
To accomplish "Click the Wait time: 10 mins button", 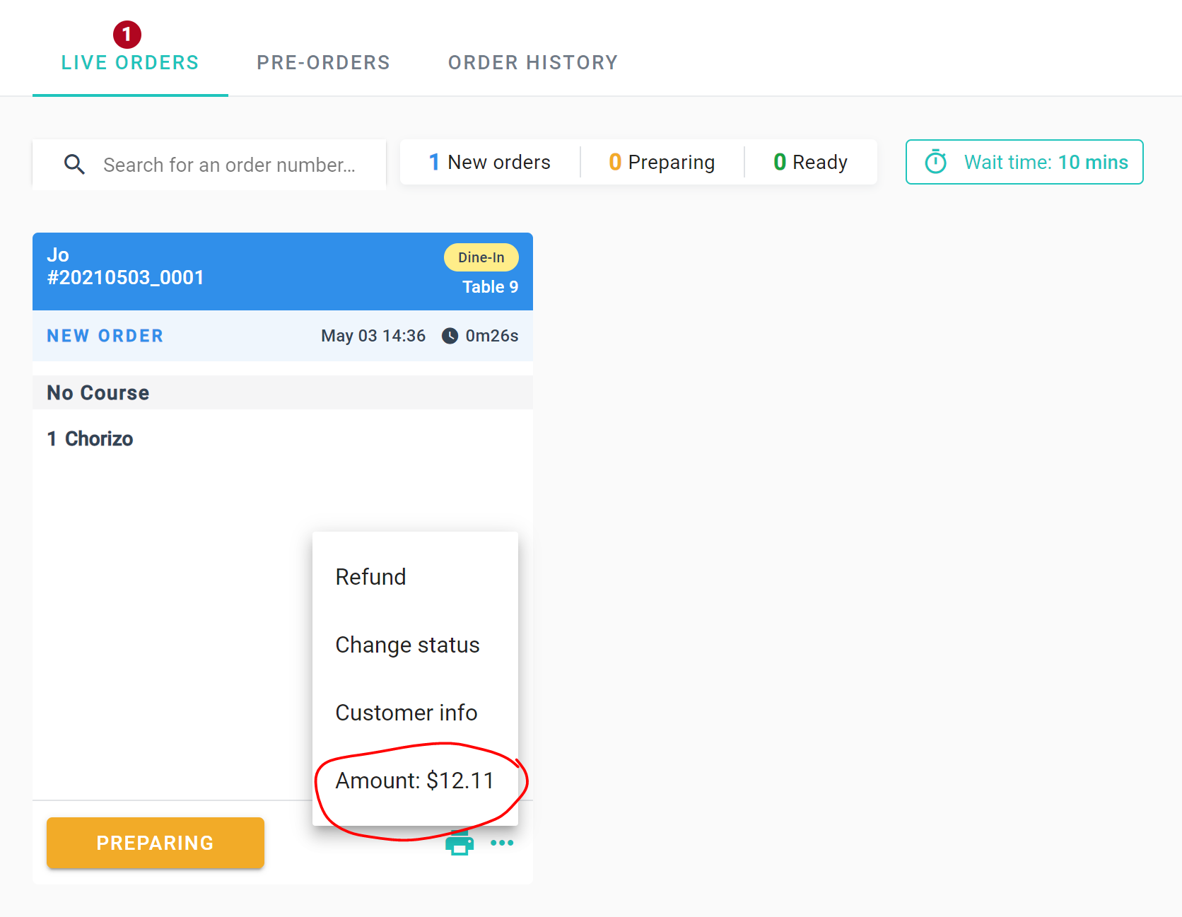I will coord(1024,162).
